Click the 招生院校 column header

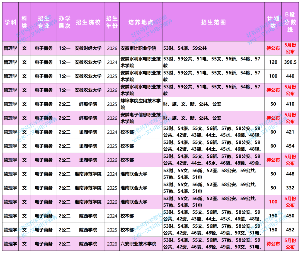tap(88, 22)
